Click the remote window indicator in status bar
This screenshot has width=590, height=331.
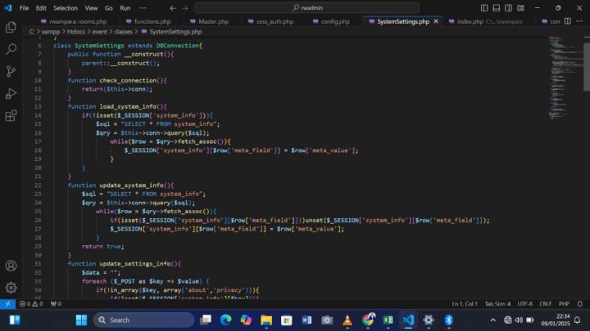[x=7, y=303]
